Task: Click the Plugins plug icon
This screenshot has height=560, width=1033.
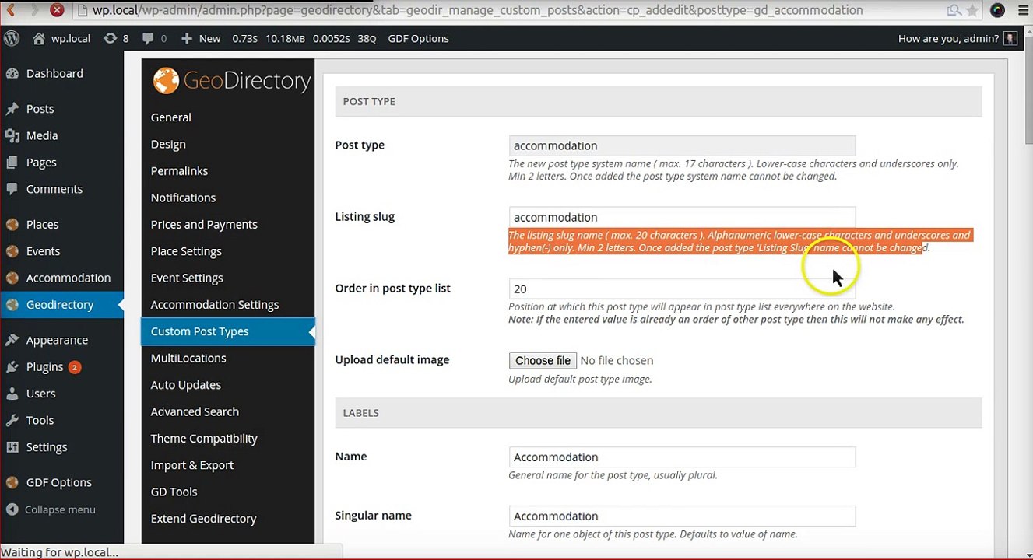Action: coord(12,366)
